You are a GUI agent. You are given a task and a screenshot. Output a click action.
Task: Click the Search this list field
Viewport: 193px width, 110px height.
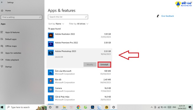[x=68, y=17]
